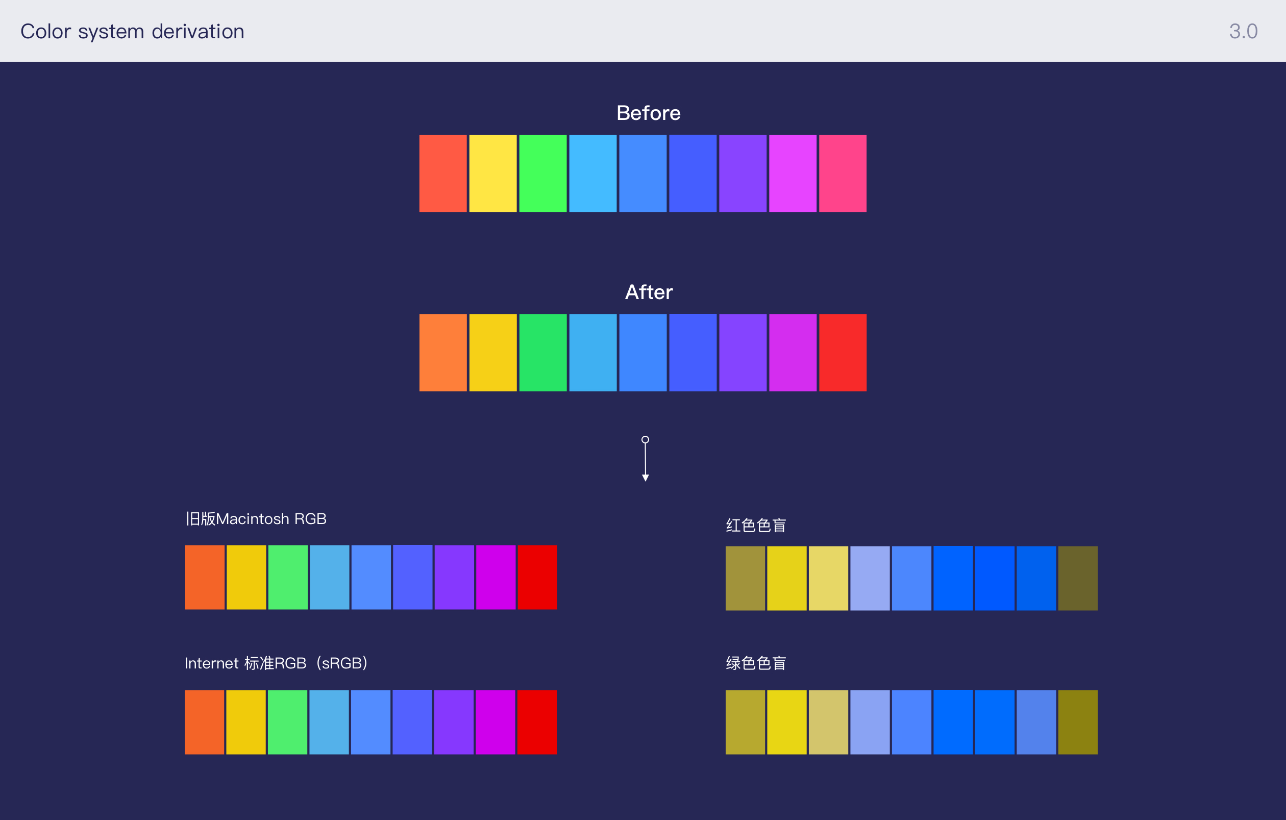This screenshot has height=820, width=1286.
Task: Pick the green swatch in the Macintosh RGB row
Action: tap(288, 577)
